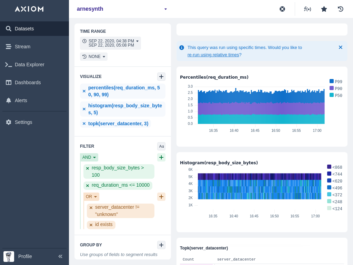Toggle P99 series in legend

[x=336, y=82]
